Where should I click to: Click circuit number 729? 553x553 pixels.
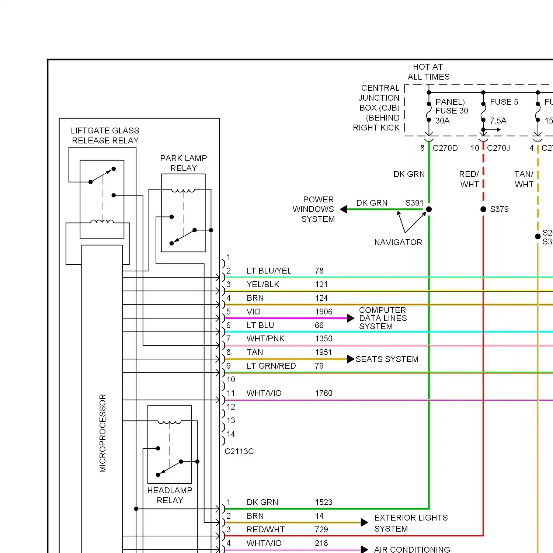[321, 530]
